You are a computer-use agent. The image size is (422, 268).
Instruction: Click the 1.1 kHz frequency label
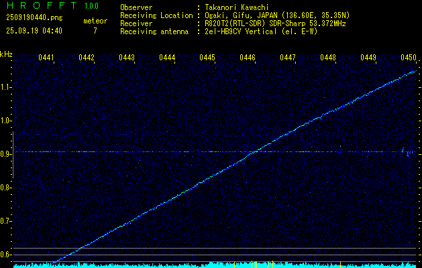5,88
